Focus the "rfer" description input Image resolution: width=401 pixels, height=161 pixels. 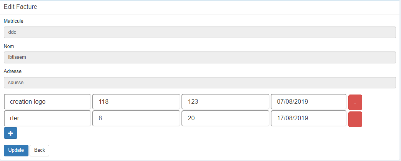(x=47, y=118)
